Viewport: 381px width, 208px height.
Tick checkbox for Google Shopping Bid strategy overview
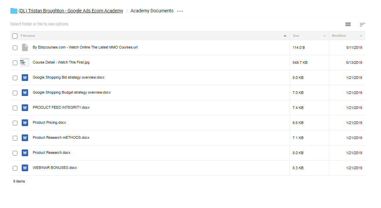15,78
